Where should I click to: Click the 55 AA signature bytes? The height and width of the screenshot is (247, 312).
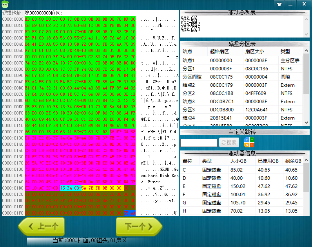pyautogui.click(x=129, y=213)
